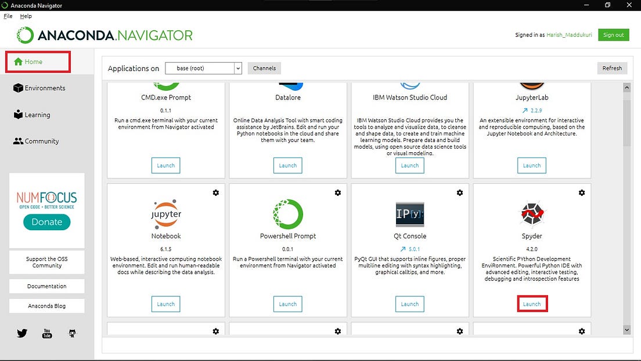Click the IBM Watson Studio Cloud title
Screen dimensions: 641x361
point(409,98)
